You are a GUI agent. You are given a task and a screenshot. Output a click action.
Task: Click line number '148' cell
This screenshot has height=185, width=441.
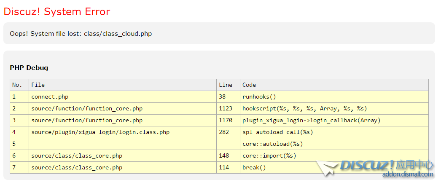point(228,156)
